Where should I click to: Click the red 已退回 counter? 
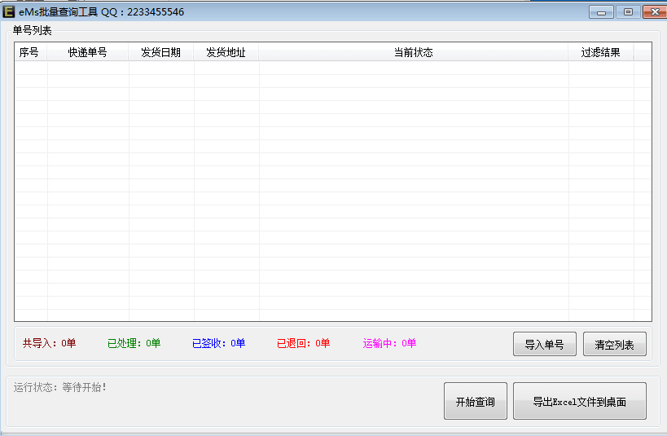(x=304, y=343)
